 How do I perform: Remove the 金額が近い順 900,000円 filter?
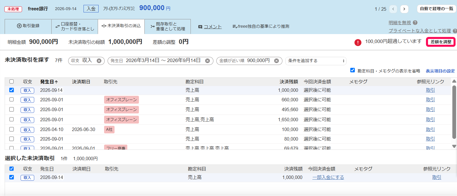[276, 61]
